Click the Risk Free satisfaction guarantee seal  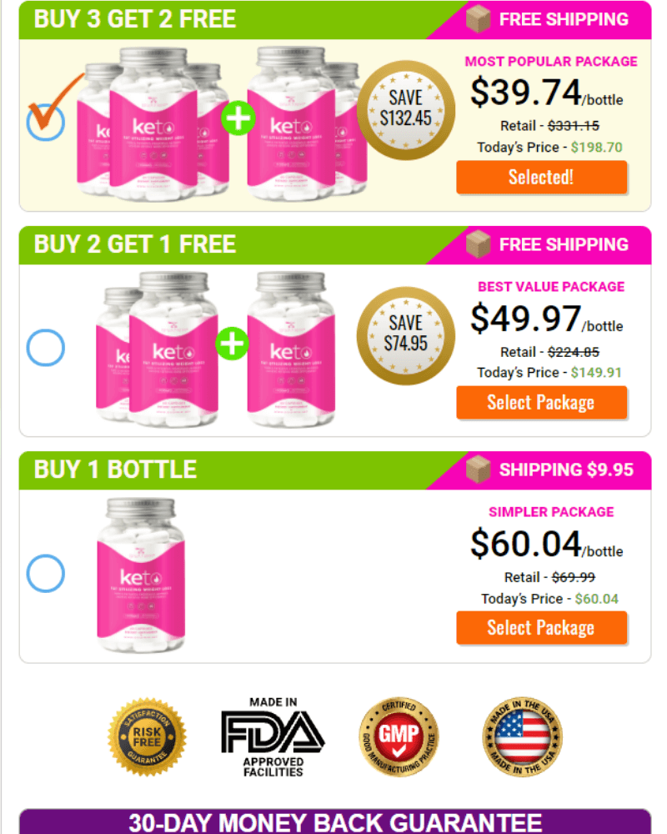click(x=148, y=736)
